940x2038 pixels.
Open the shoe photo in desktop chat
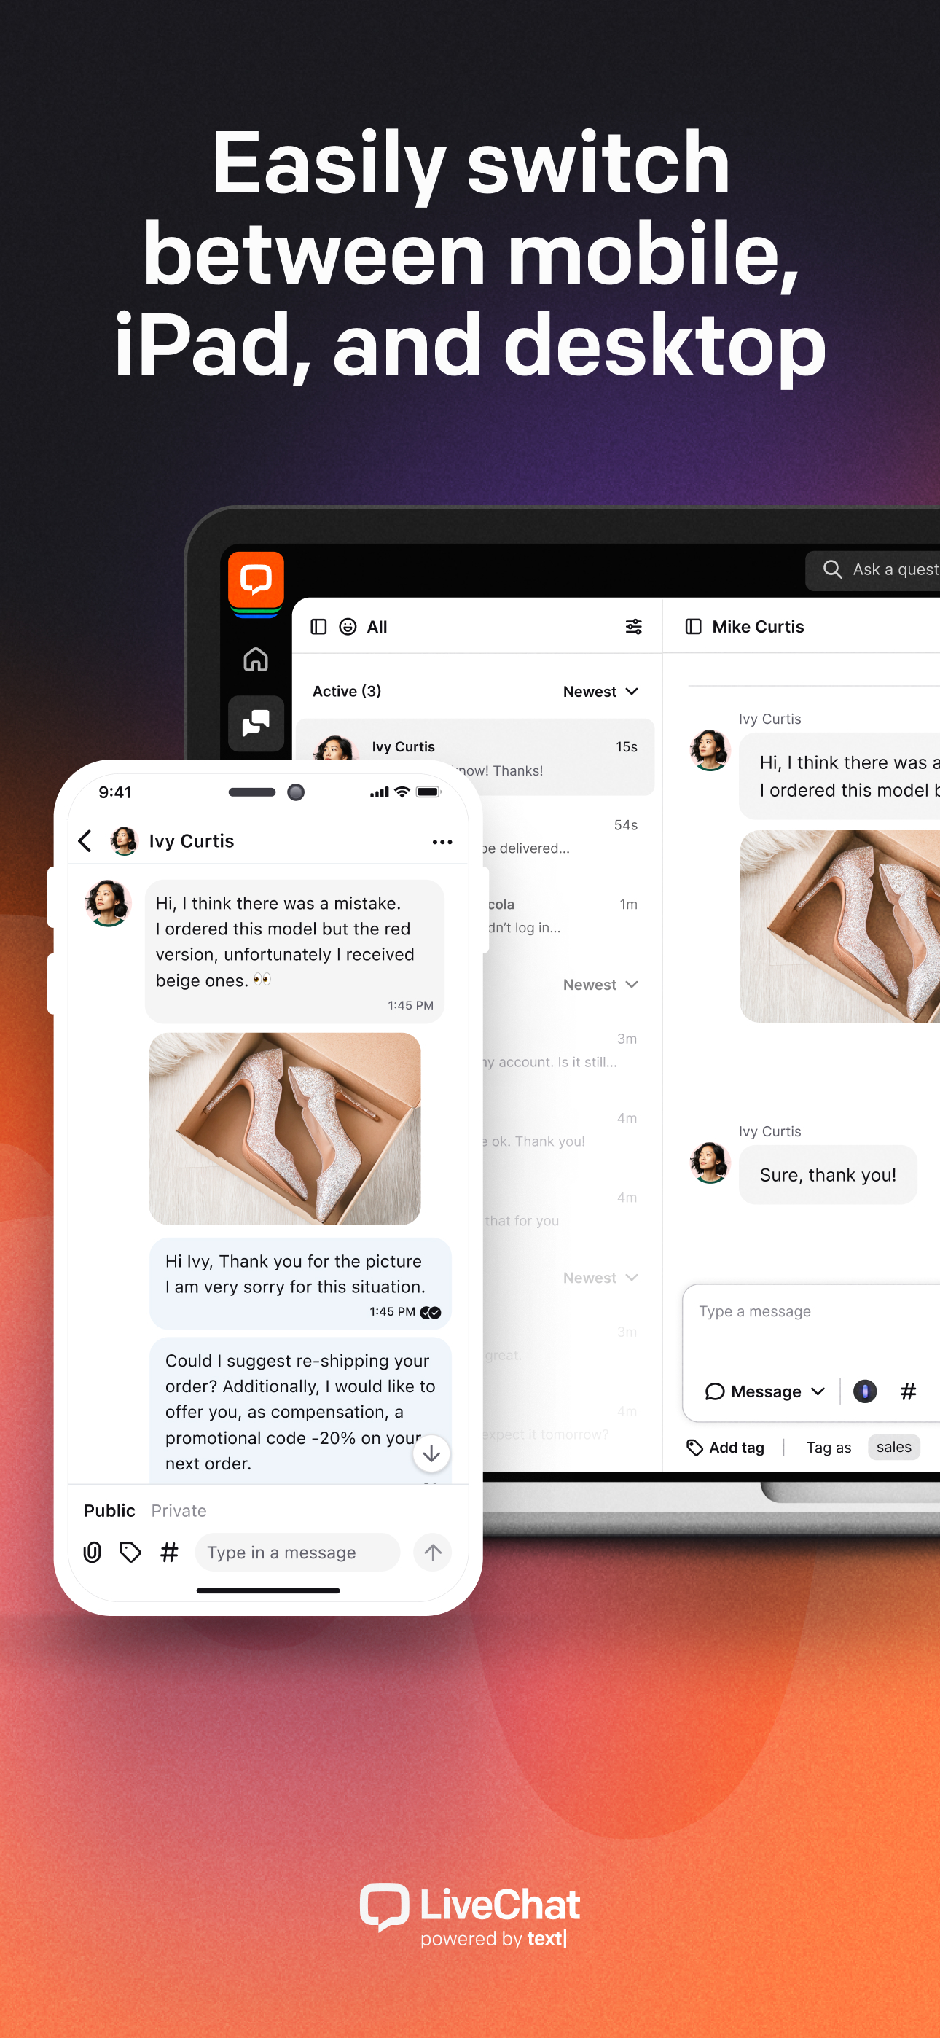840,926
